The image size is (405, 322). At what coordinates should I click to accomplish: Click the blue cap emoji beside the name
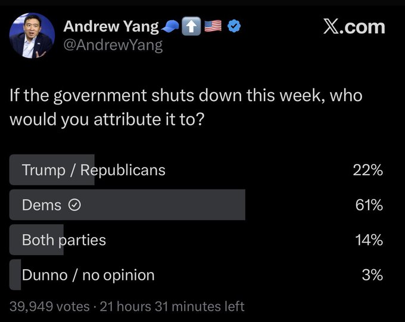click(x=170, y=27)
